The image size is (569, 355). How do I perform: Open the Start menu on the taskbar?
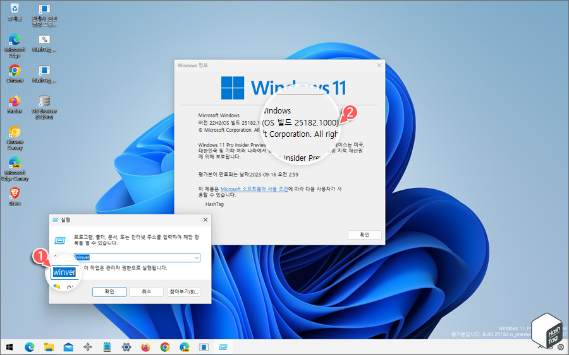[x=9, y=347]
